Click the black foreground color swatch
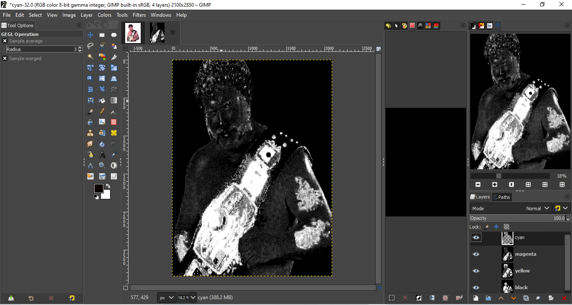 tap(99, 188)
